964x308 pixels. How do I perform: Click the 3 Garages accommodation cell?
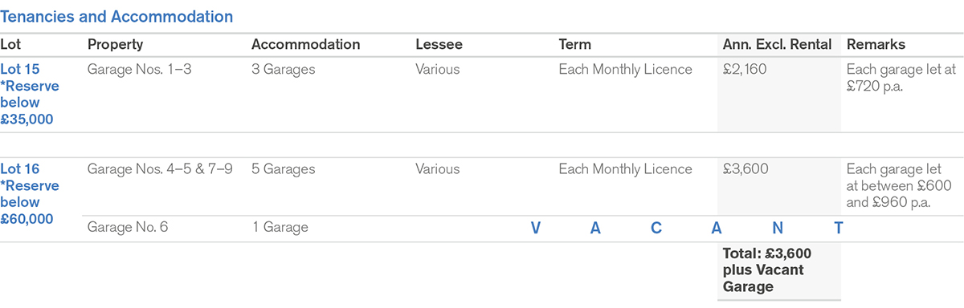[x=283, y=70]
